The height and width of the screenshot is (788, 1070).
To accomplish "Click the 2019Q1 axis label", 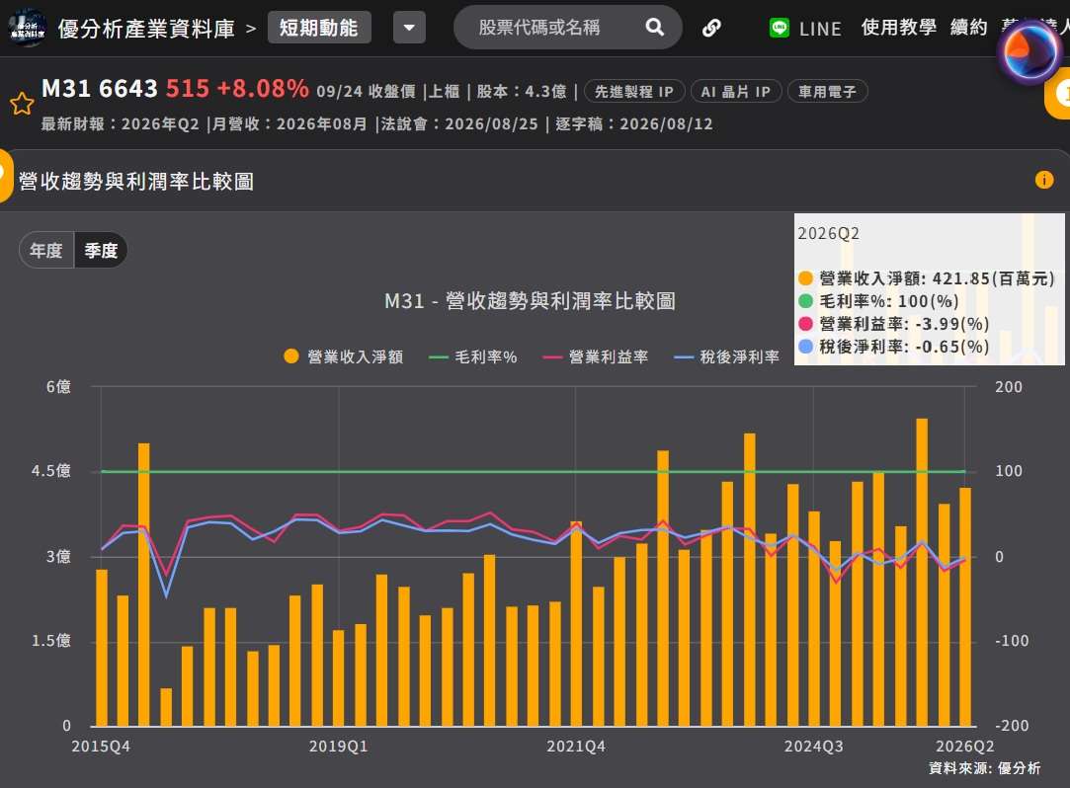I will pos(339,747).
